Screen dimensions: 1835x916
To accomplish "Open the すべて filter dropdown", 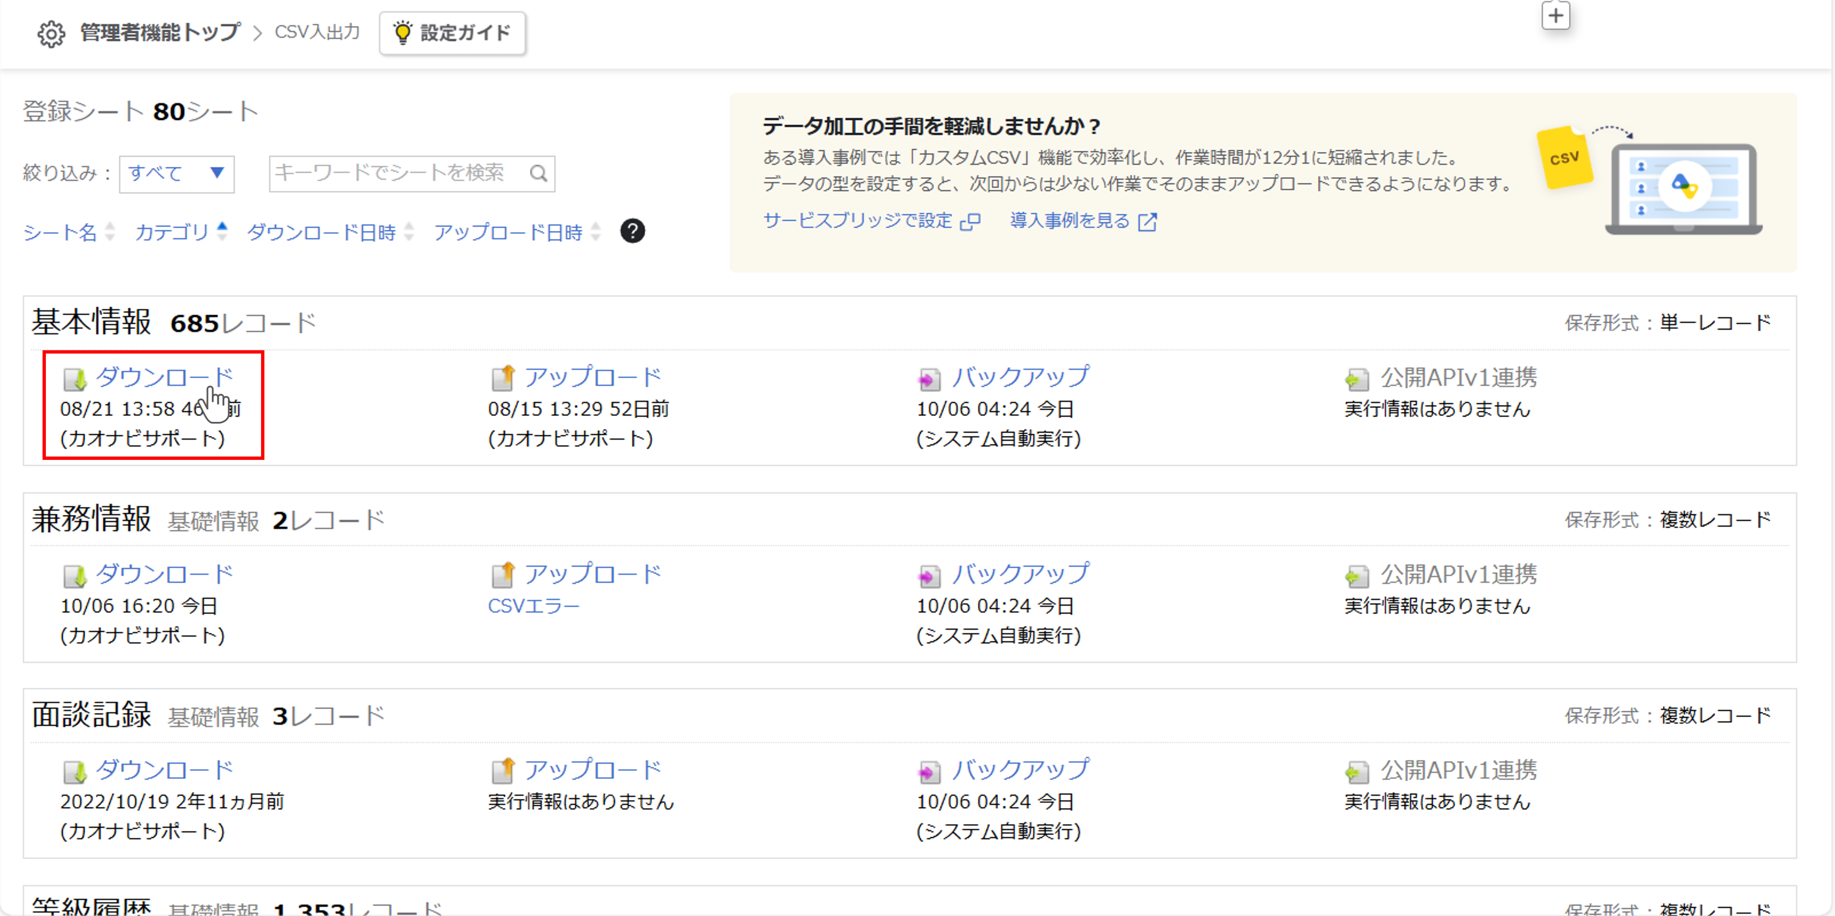I will 175,173.
